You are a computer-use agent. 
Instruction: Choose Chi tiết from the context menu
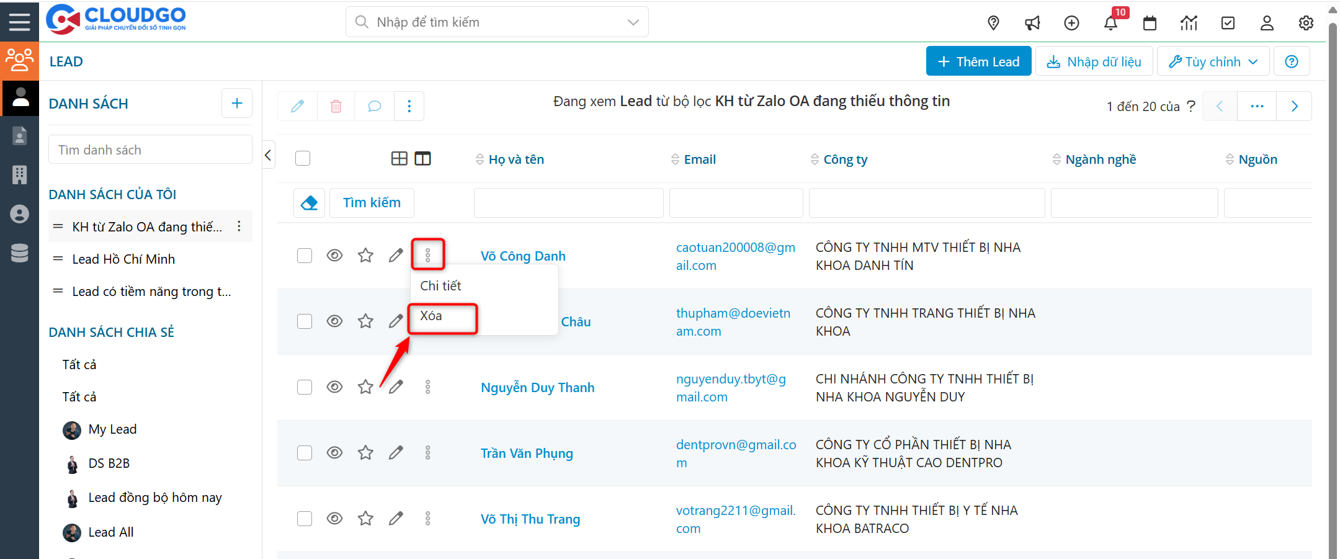440,286
